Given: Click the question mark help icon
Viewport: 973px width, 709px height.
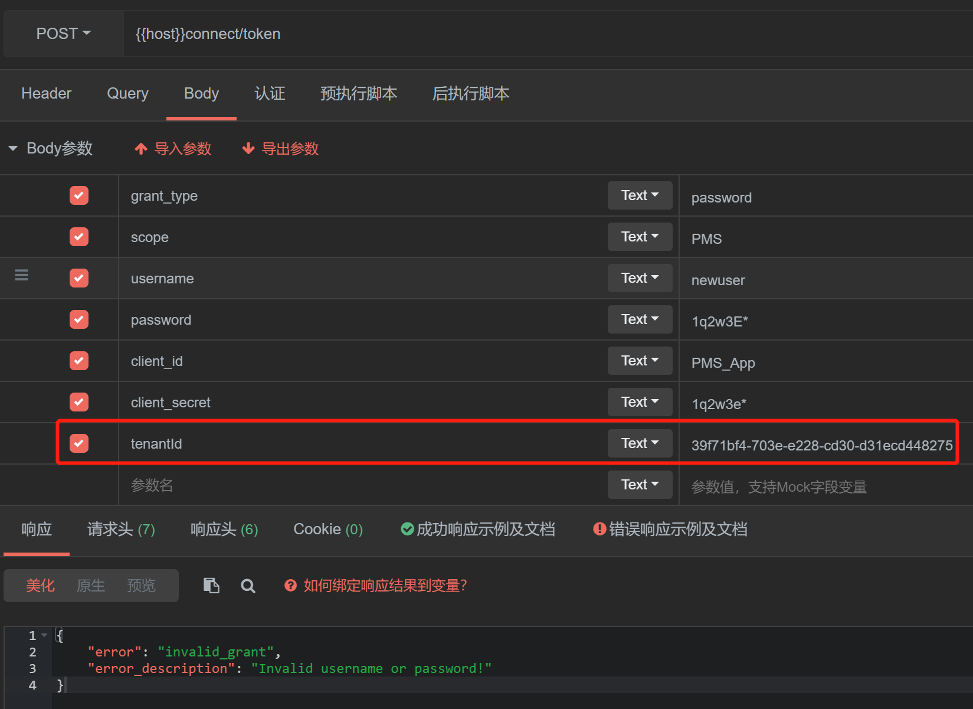Looking at the screenshot, I should point(291,585).
